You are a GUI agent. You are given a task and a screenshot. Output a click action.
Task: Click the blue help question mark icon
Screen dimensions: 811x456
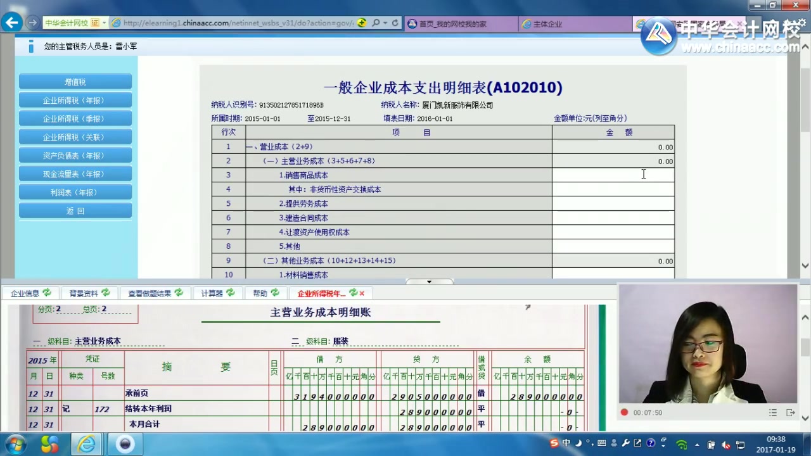(651, 443)
